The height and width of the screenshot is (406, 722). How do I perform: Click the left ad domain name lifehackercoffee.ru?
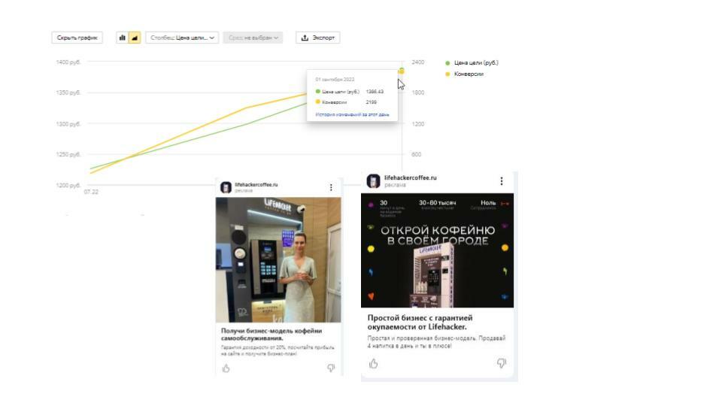click(x=256, y=185)
